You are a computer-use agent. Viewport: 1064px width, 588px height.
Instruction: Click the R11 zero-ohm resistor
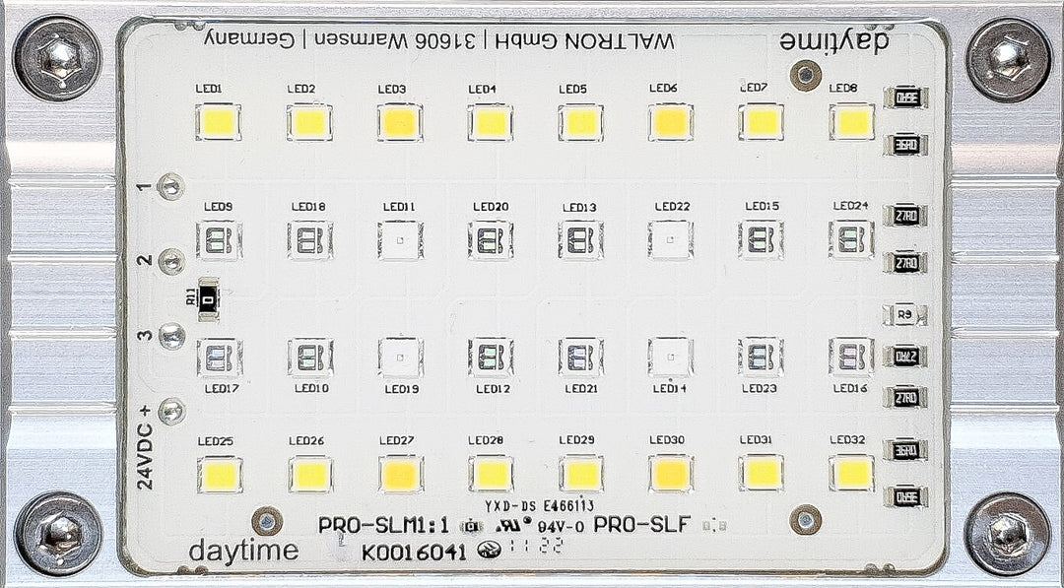click(208, 298)
